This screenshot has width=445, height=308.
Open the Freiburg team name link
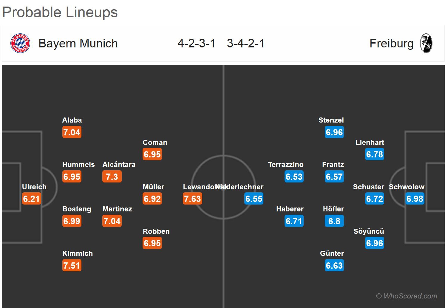click(391, 44)
